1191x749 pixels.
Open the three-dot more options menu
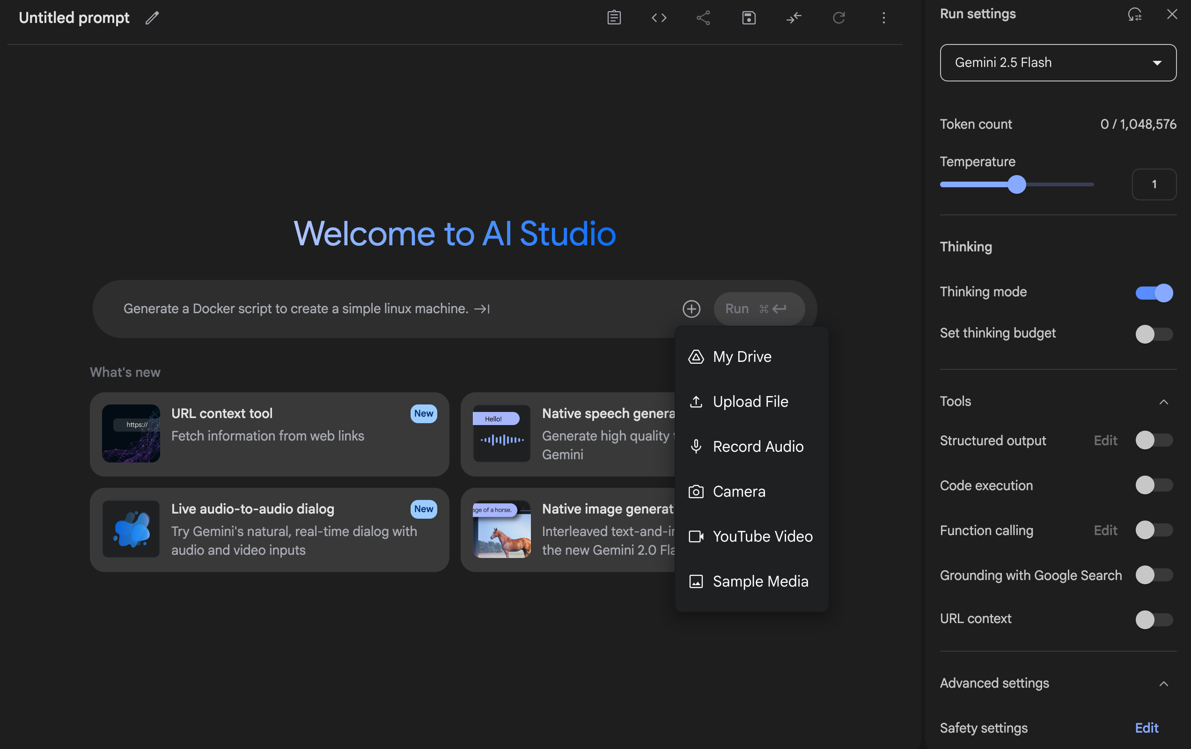click(x=884, y=18)
